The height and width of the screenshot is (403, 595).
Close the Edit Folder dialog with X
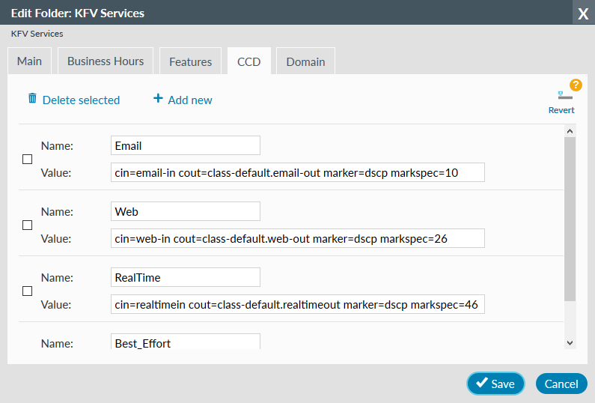click(x=583, y=13)
